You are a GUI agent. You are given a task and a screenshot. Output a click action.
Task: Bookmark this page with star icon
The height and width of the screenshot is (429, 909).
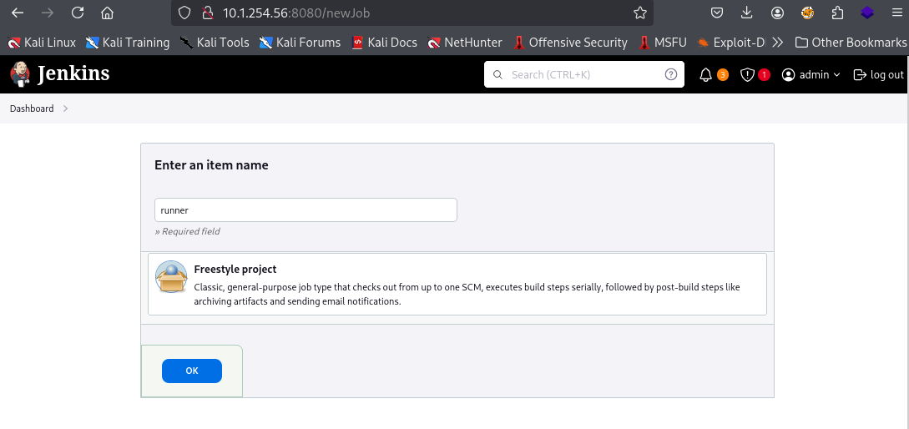pos(640,13)
